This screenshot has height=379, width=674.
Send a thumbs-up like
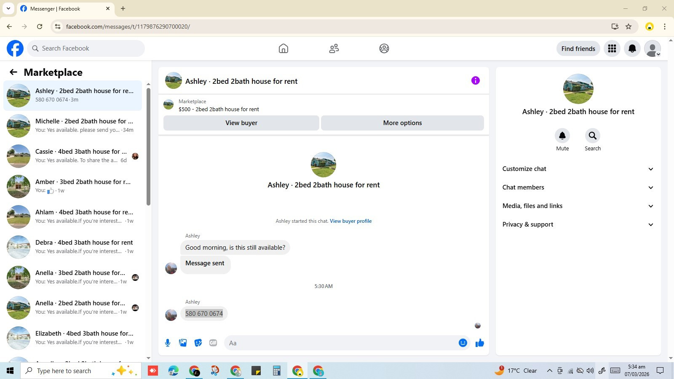pyautogui.click(x=479, y=343)
